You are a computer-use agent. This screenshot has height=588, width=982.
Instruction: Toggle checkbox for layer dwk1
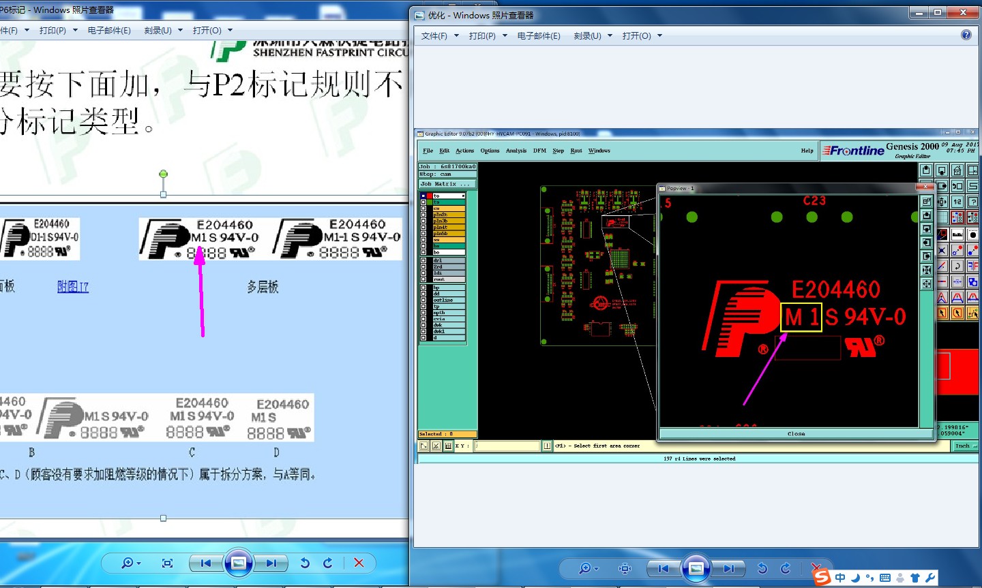point(423,331)
